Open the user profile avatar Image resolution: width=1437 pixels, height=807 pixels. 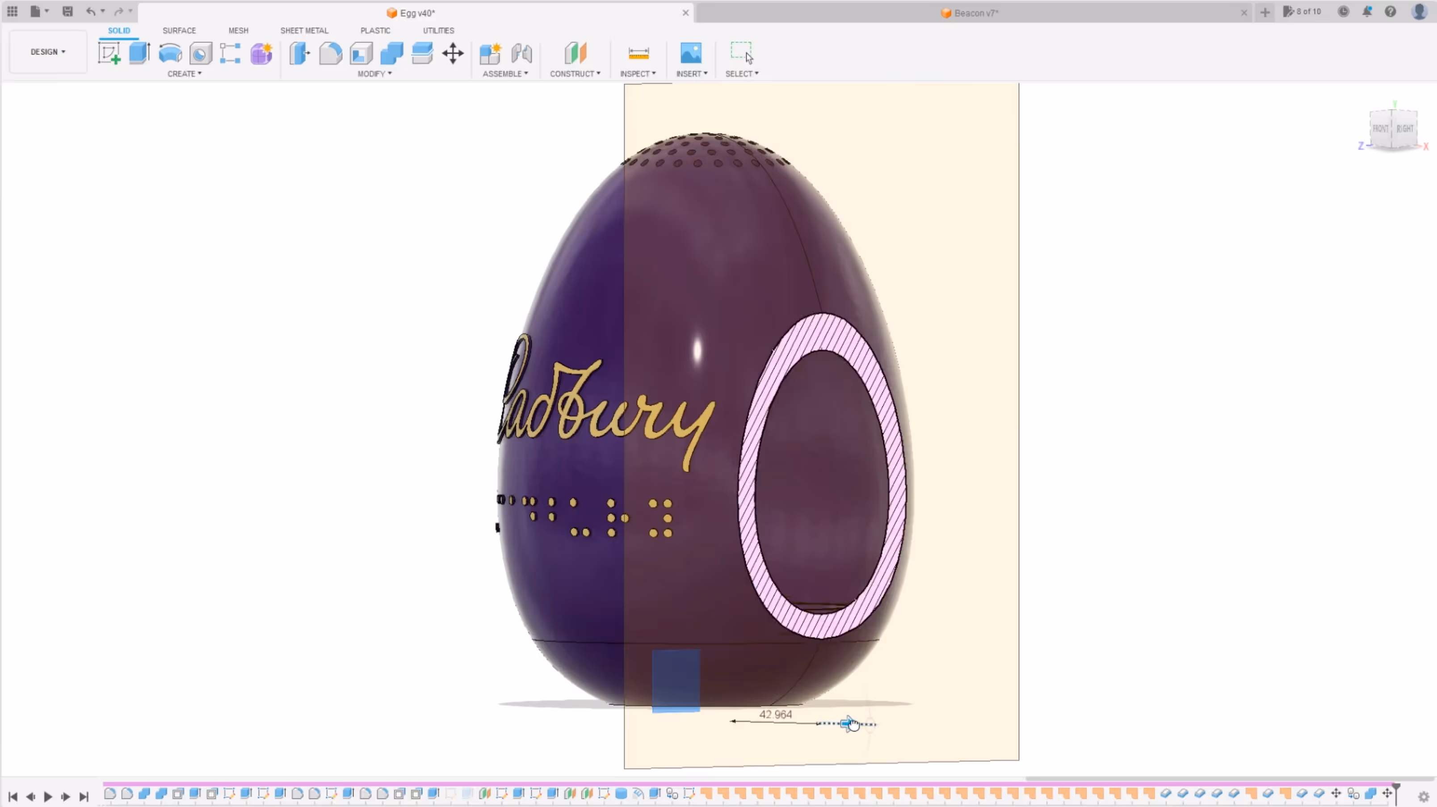tap(1419, 12)
